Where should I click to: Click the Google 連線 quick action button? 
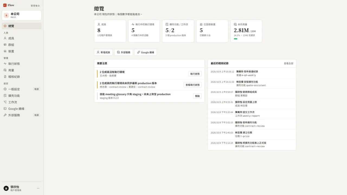point(146,52)
